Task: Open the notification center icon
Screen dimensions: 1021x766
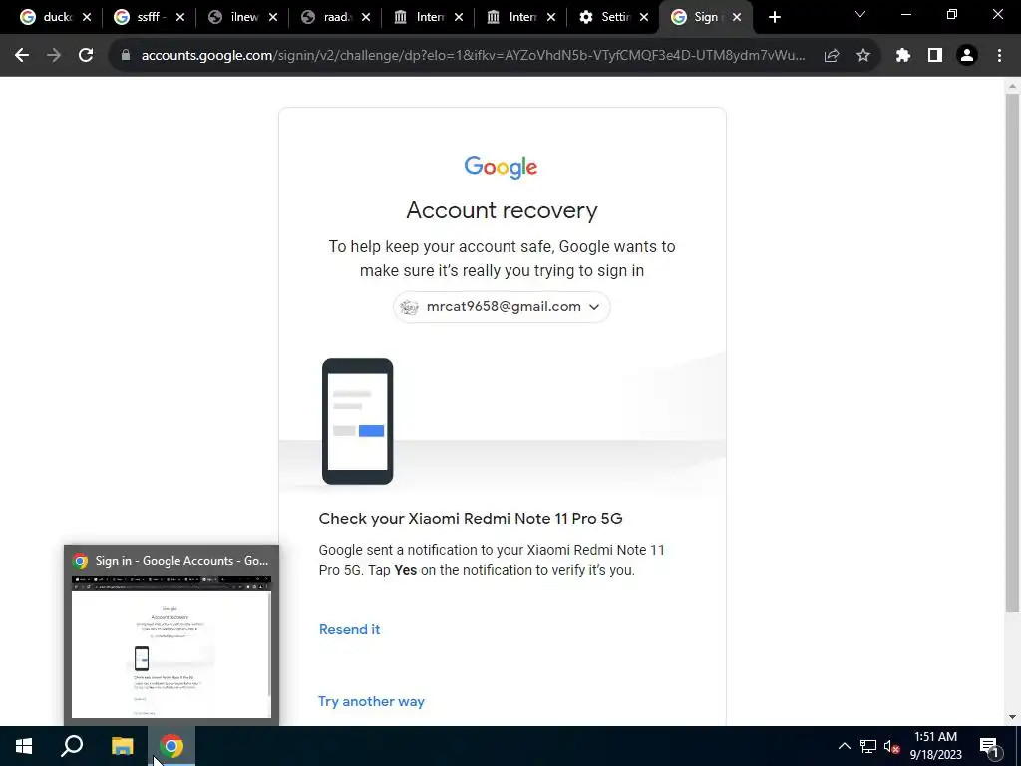Action: coord(989,746)
